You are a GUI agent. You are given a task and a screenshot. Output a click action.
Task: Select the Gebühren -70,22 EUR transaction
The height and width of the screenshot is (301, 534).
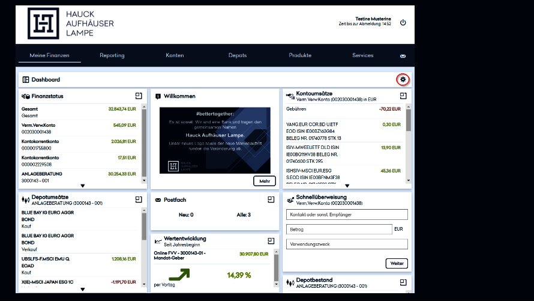tap(344, 112)
